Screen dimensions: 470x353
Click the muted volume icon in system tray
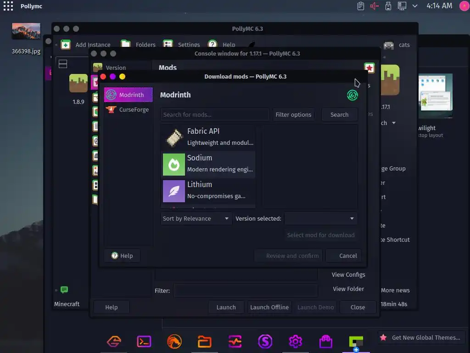tap(375, 6)
